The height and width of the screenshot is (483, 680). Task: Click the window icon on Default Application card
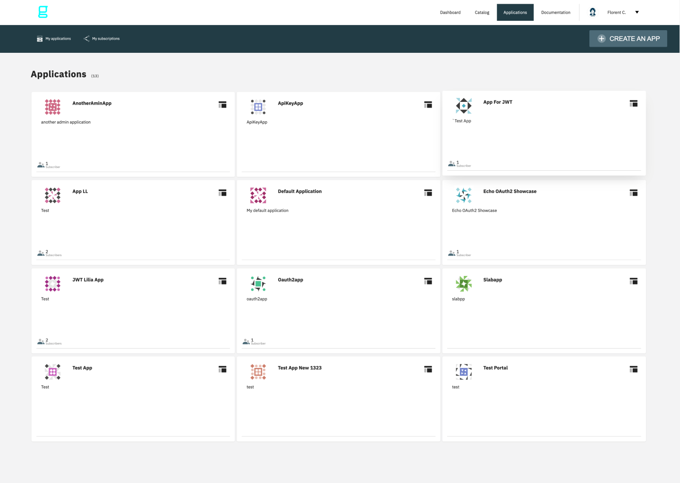pyautogui.click(x=428, y=192)
